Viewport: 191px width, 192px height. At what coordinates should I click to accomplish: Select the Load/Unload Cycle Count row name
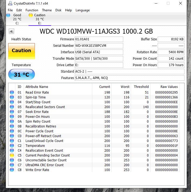pos(44,141)
